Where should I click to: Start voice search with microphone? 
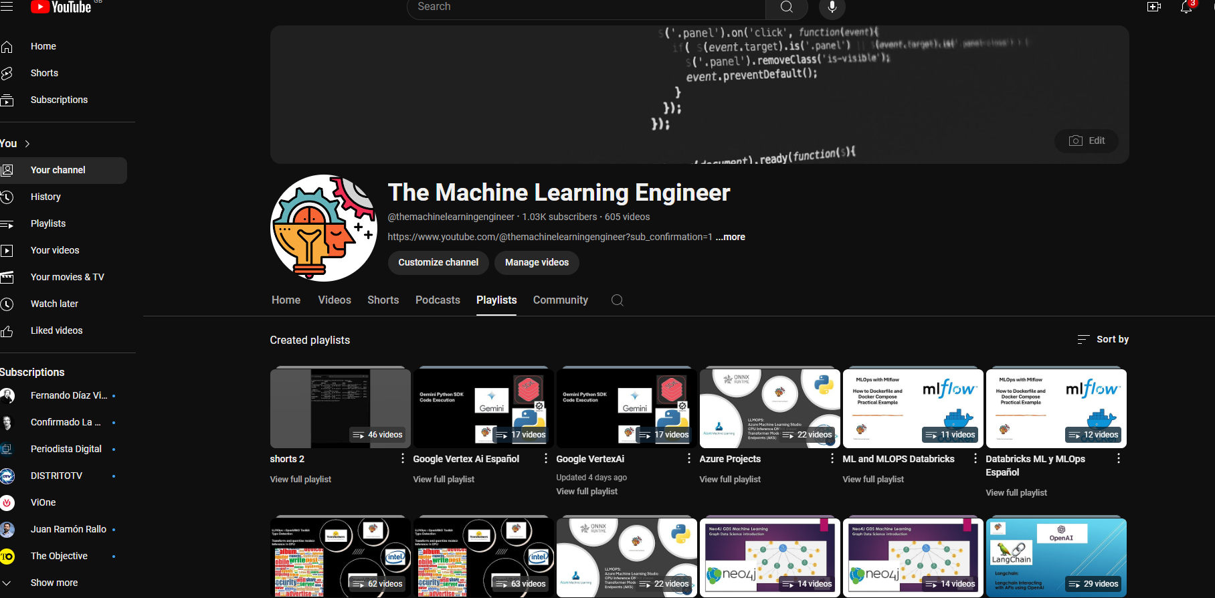(832, 7)
